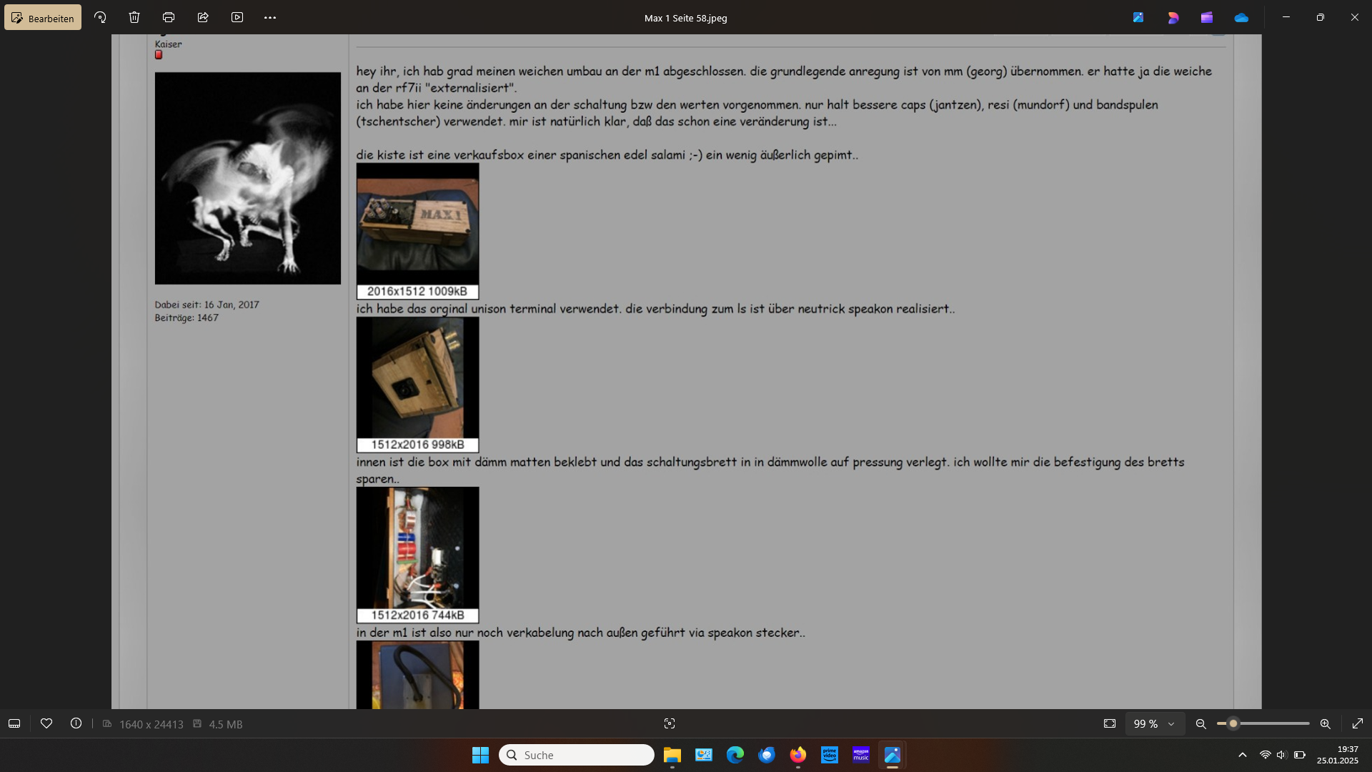1372x772 pixels.
Task: Start slideshow with the play icon
Action: click(237, 18)
